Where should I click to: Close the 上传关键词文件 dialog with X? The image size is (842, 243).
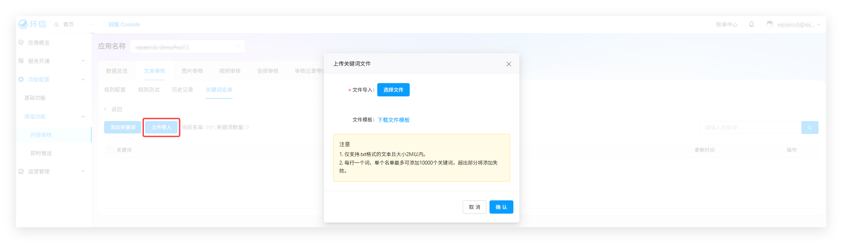point(508,64)
